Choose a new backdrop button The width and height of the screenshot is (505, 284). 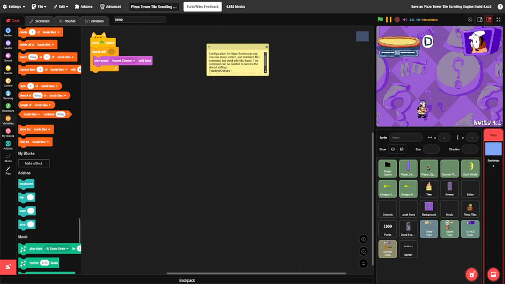click(x=493, y=274)
